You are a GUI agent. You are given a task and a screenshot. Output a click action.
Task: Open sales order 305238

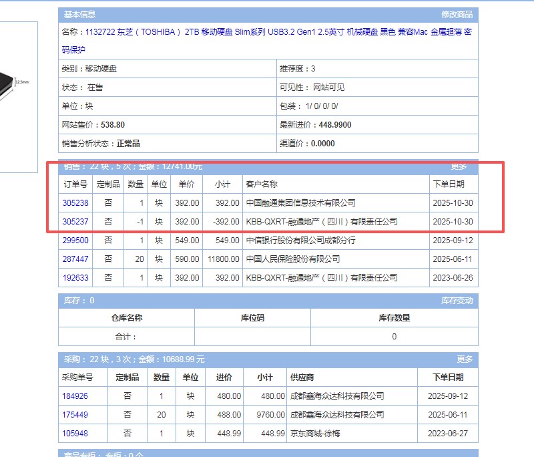pos(75,202)
